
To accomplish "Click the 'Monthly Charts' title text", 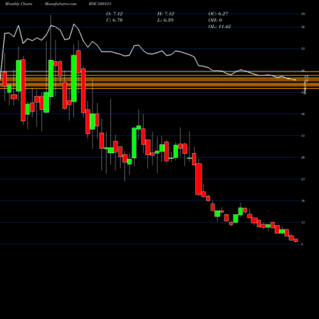I will coord(19,4).
